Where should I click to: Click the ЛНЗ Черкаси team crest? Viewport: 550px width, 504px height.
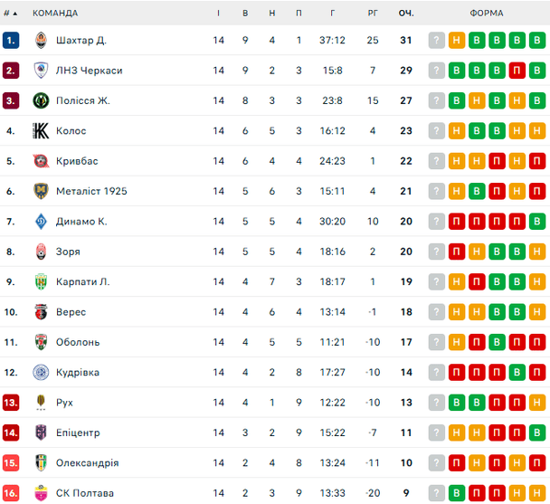click(41, 71)
